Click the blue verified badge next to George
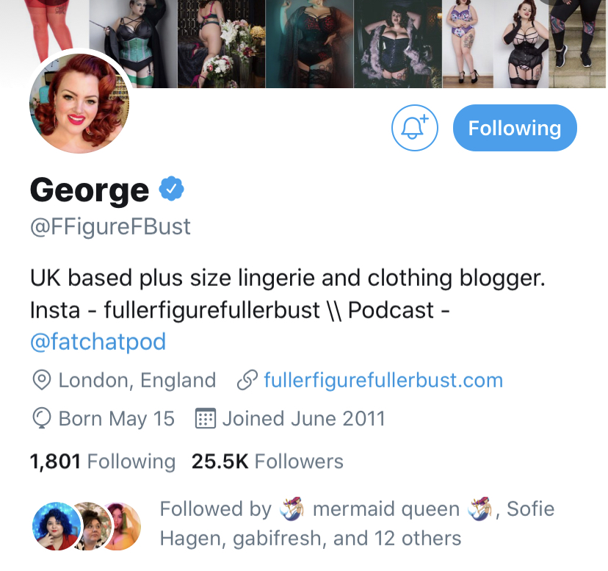 (171, 189)
